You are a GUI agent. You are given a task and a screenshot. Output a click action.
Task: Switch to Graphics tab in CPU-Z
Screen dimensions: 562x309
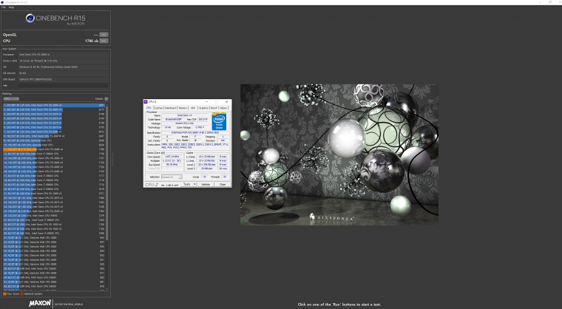(203, 108)
